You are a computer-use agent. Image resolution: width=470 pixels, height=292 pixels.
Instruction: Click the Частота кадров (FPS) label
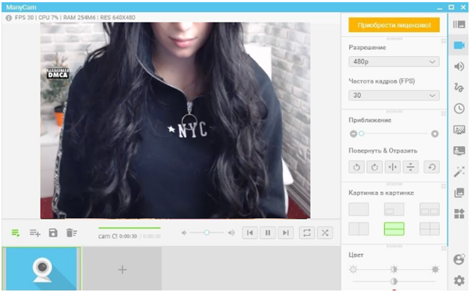pyautogui.click(x=382, y=81)
